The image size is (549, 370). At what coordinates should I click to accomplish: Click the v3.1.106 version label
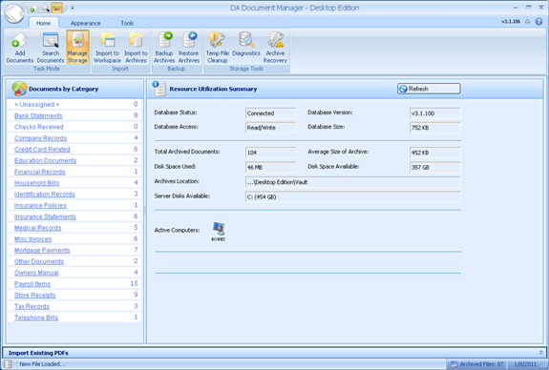pos(511,22)
